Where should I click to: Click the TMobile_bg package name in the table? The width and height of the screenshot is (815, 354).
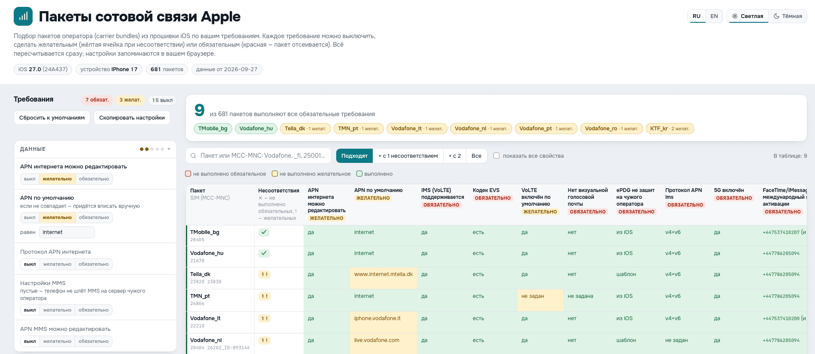click(x=205, y=232)
